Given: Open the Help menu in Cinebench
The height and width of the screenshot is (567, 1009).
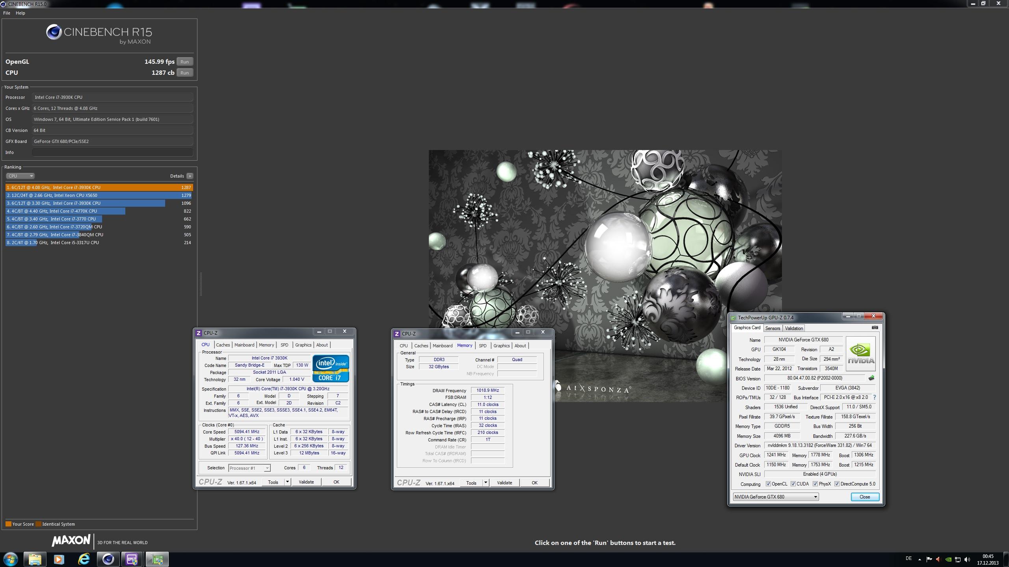Looking at the screenshot, I should (20, 13).
